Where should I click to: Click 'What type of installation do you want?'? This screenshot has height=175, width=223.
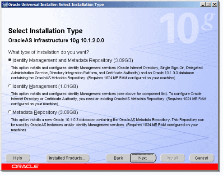pyautogui.click(x=48, y=52)
